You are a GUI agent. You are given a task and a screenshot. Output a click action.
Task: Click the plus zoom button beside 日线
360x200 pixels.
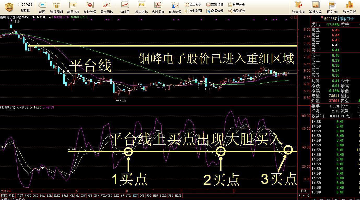coord(300,196)
